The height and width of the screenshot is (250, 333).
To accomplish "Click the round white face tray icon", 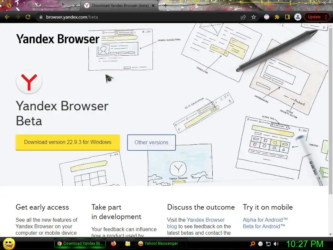I will coord(260,244).
